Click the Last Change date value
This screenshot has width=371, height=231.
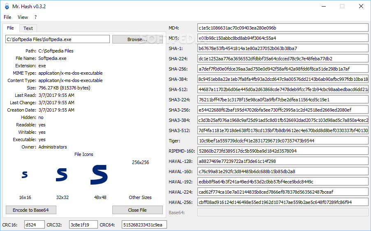coord(56,103)
